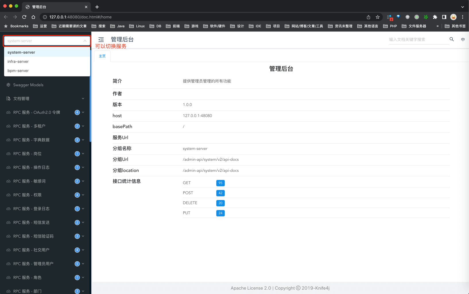Reload the page with the refresh icon
This screenshot has width=469, height=294.
tap(24, 17)
